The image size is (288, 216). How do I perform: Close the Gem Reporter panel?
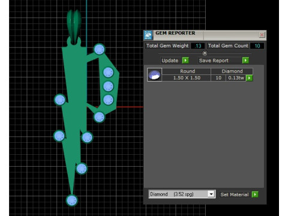(x=262, y=35)
